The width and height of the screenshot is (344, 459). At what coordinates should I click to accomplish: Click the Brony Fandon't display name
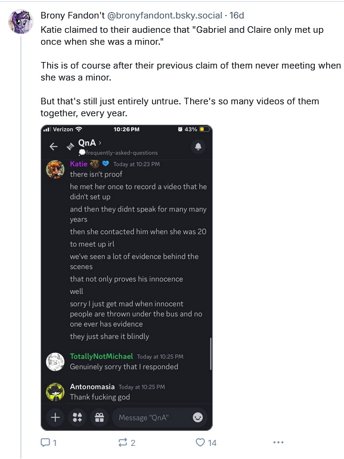click(x=73, y=15)
